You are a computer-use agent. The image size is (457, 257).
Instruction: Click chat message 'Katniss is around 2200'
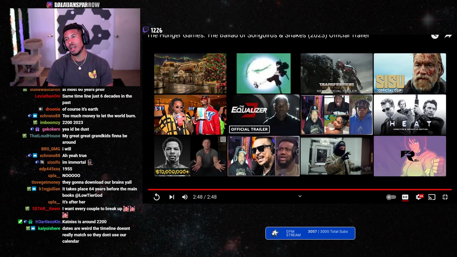pyautogui.click(x=84, y=222)
